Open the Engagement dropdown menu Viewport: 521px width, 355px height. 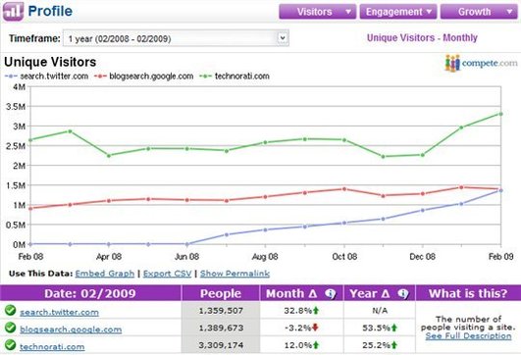tap(398, 12)
